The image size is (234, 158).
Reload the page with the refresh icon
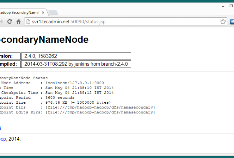pos(9,21)
